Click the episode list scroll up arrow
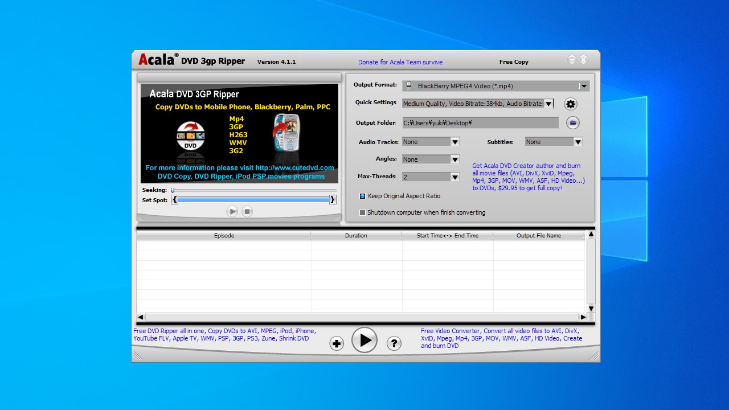729x410 pixels. (591, 234)
